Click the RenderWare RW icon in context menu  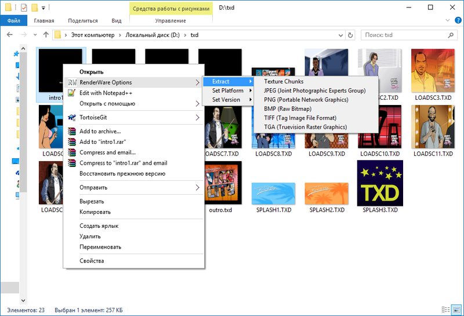coord(72,82)
